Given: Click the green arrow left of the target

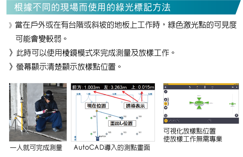Looking at the screenshot, I should (192, 103).
